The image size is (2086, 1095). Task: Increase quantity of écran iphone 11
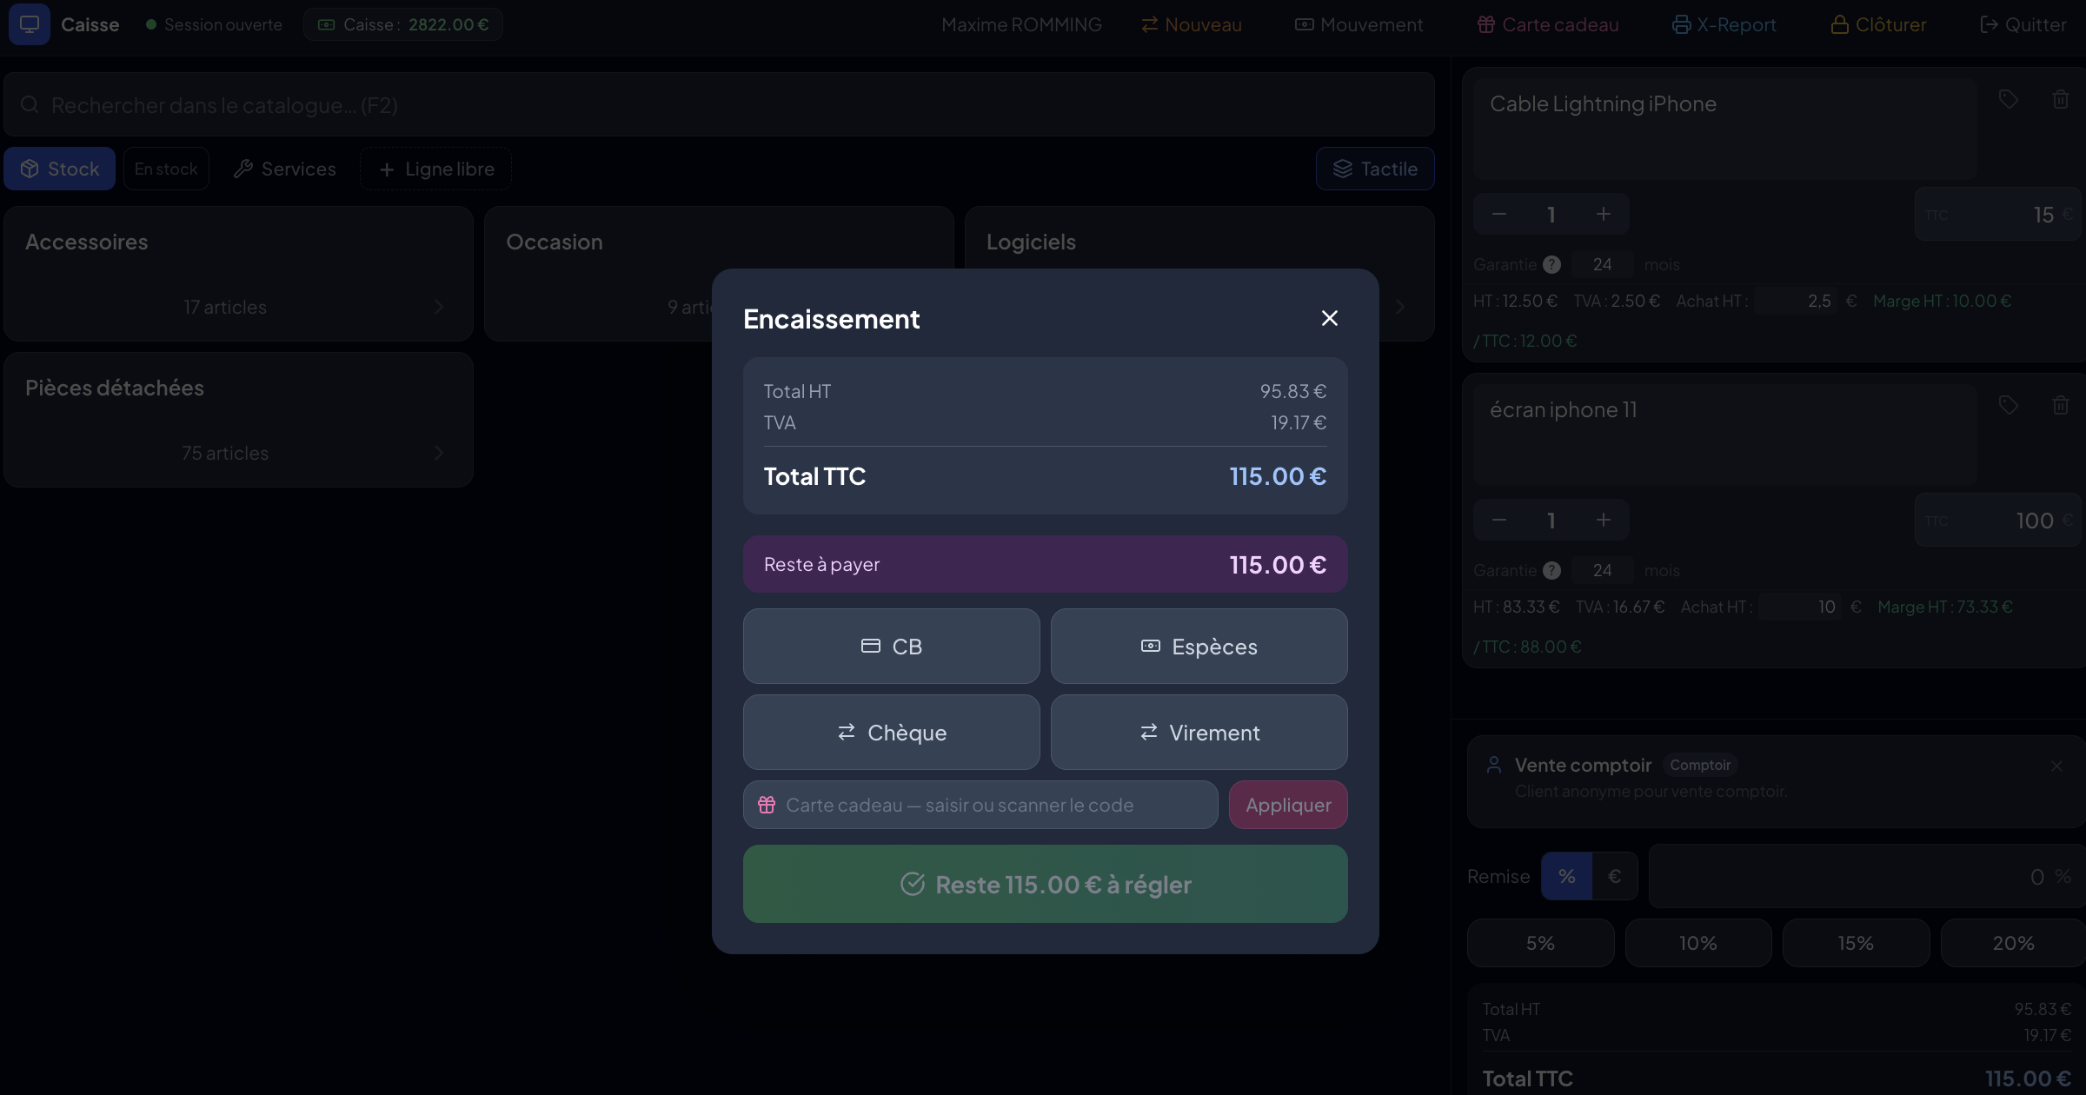click(x=1604, y=520)
